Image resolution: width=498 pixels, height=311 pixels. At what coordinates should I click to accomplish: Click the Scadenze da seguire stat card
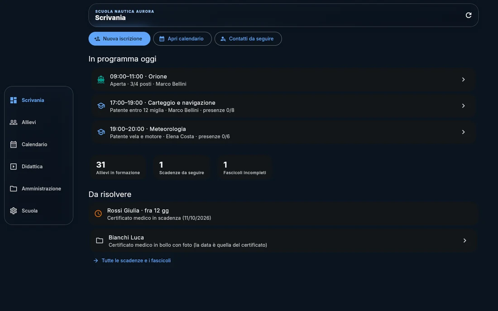[x=182, y=168]
